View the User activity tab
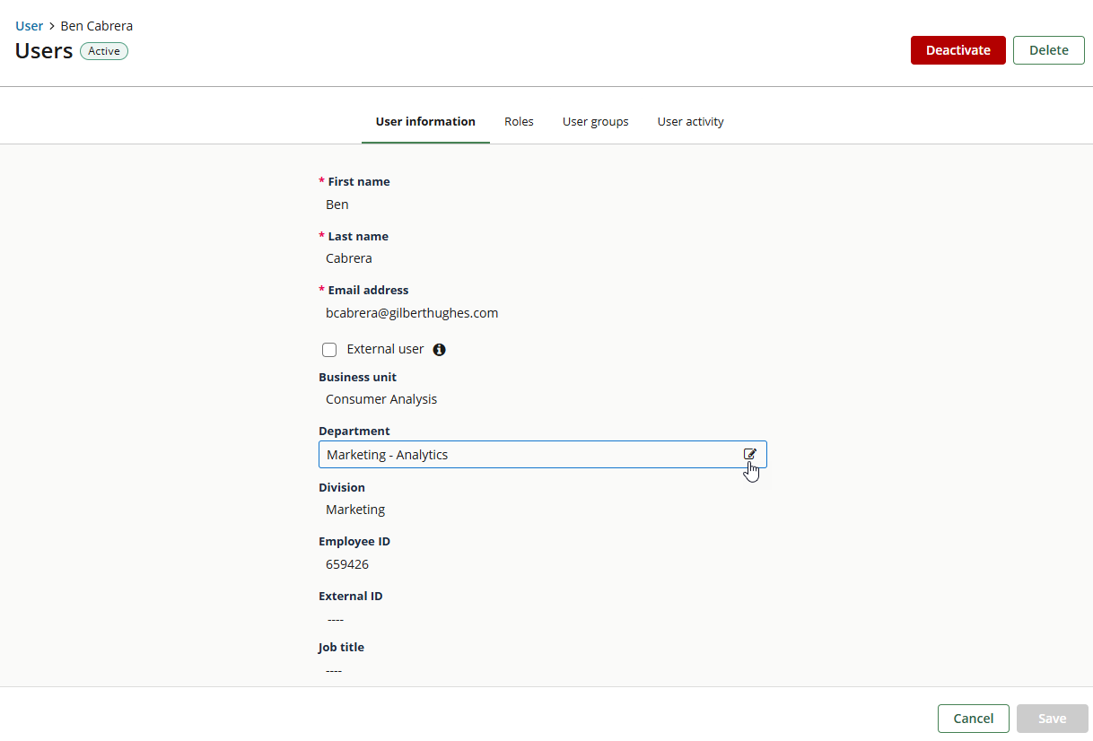Image resolution: width=1093 pixels, height=741 pixels. tap(690, 121)
